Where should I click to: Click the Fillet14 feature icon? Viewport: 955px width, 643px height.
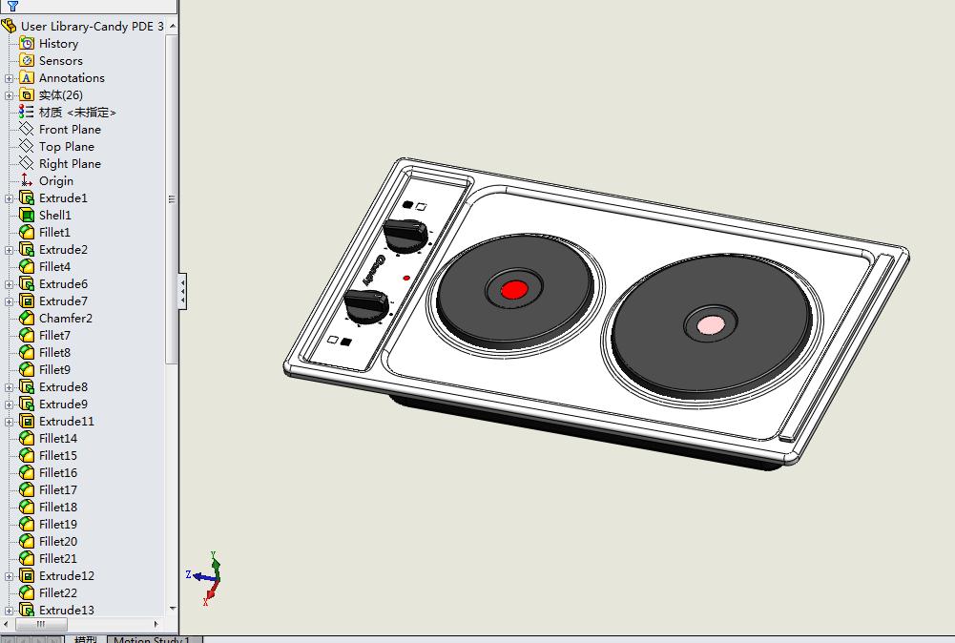point(26,438)
